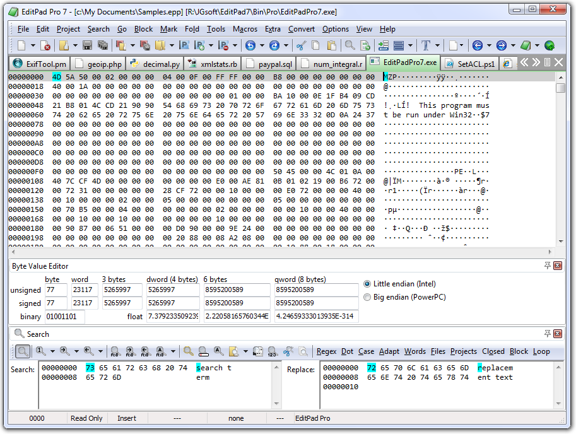
Task: Open the Find First dropdown arrow in Search panel
Action: pos(52,351)
